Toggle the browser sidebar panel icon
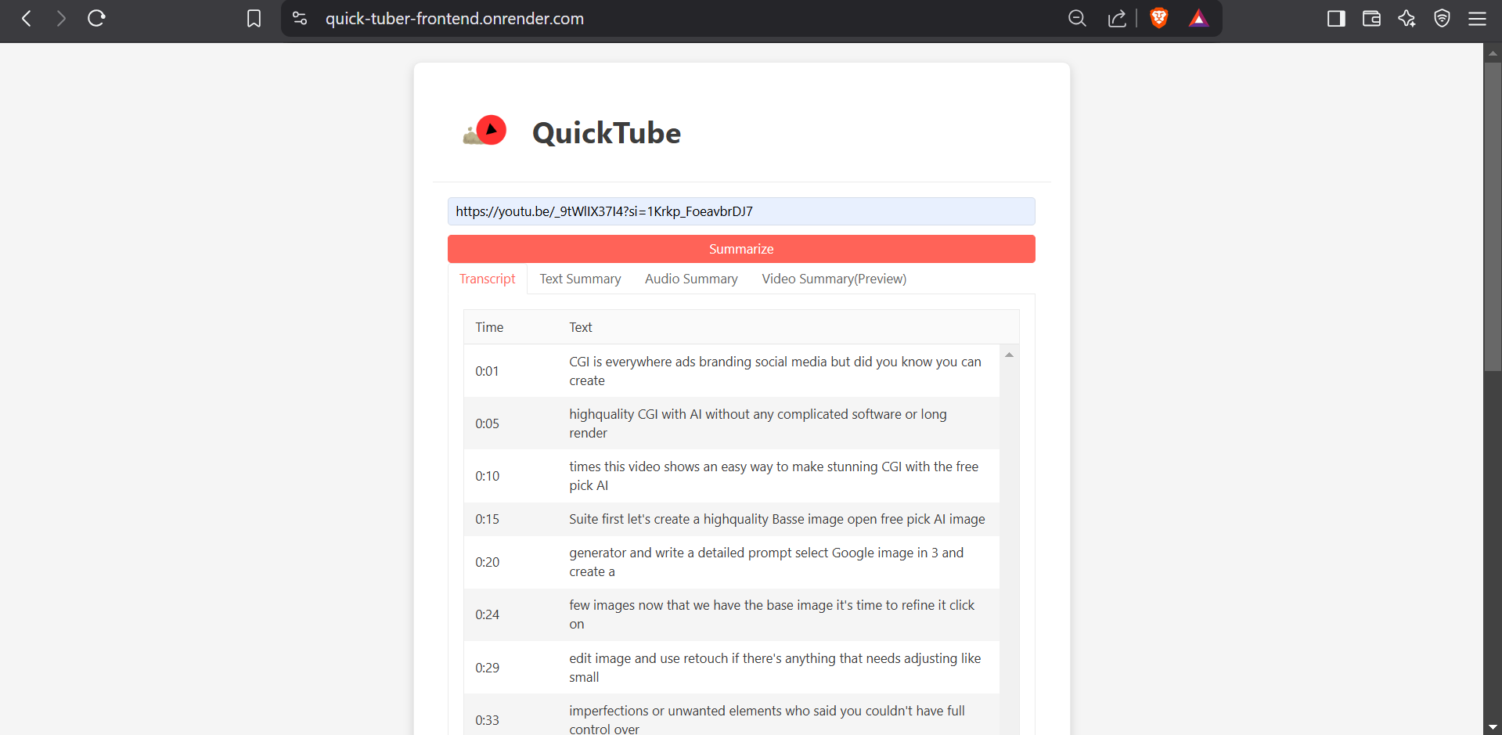Screen dimensions: 1502x735 pos(1336,19)
